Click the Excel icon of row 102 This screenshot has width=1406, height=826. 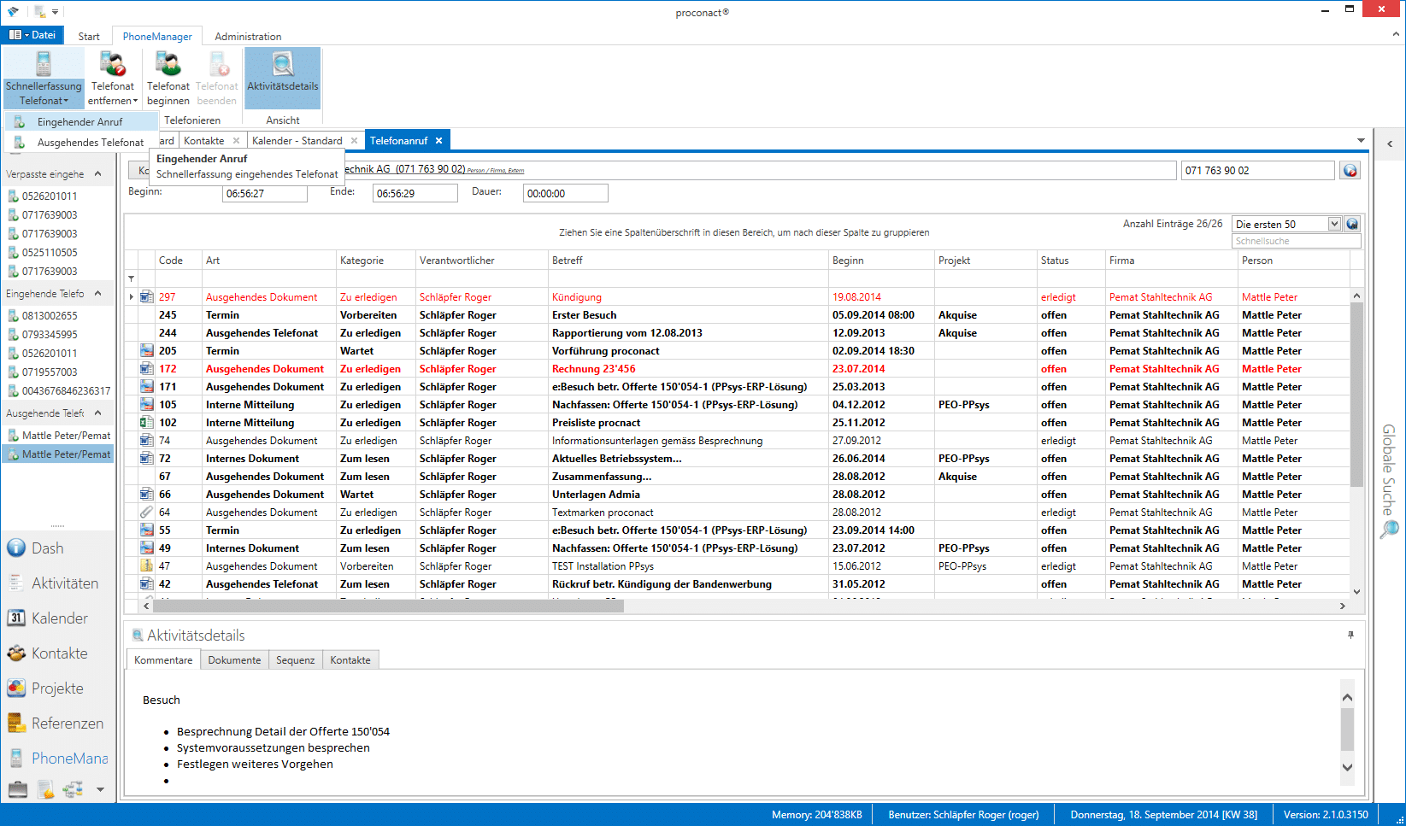tap(146, 423)
